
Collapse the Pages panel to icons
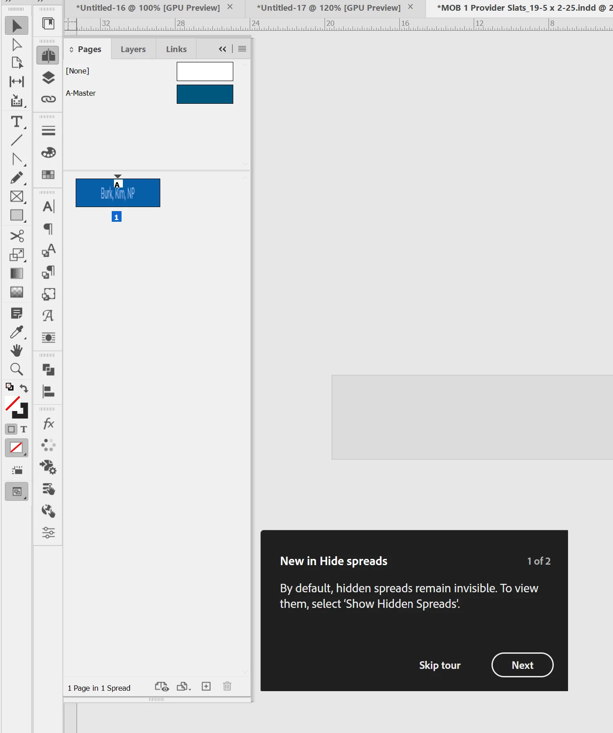point(222,49)
